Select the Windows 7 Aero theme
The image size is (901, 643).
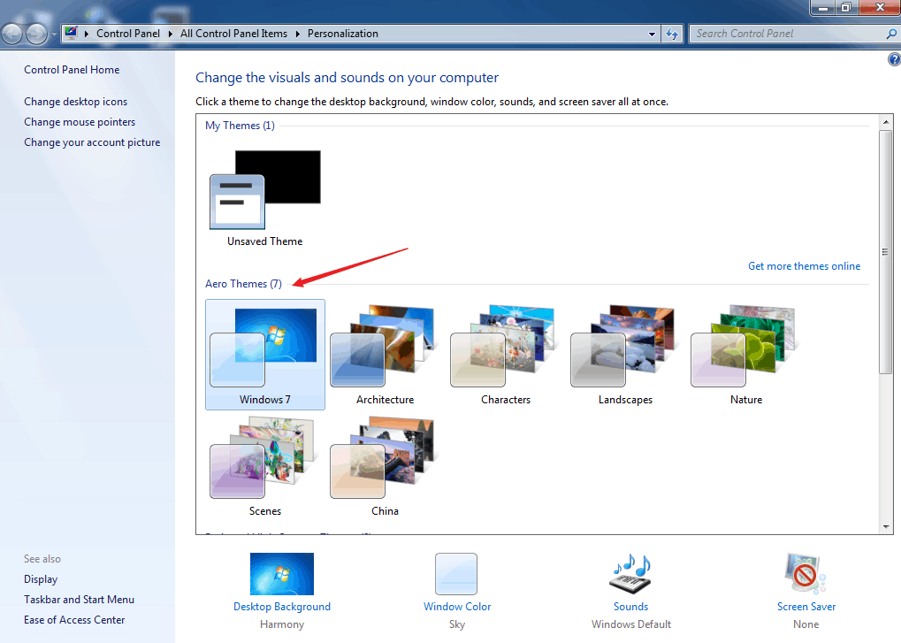[x=265, y=355]
